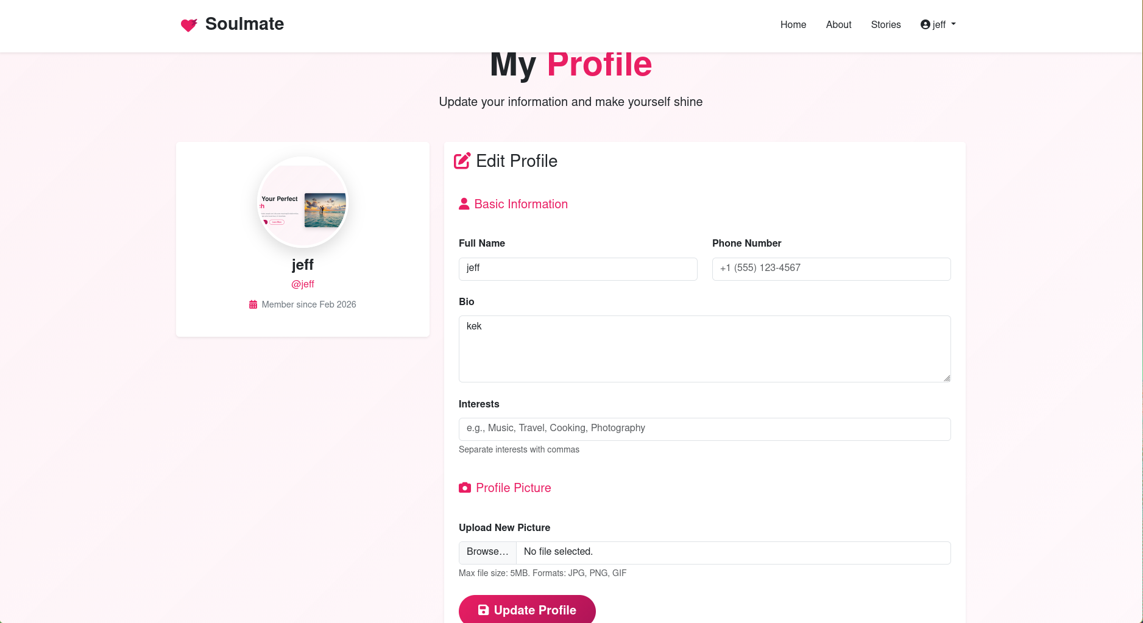Click the calendar icon beside Member since Feb 2026
1143x623 pixels.
[x=253, y=304]
